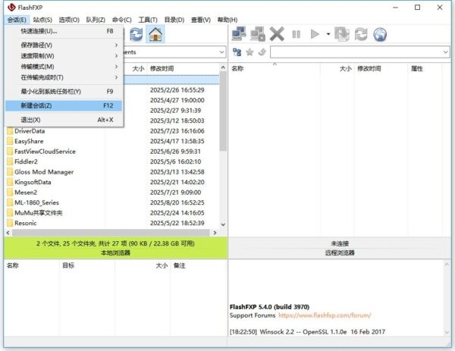Screen dimensions: 455x351
Task: Click the 远程浏览器 status label
Action: [x=340, y=252]
